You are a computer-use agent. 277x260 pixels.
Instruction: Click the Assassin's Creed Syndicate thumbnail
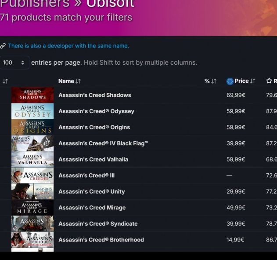(x=32, y=223)
